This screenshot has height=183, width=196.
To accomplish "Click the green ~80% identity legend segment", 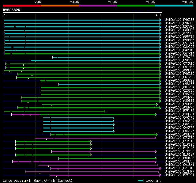I will 136,6.
